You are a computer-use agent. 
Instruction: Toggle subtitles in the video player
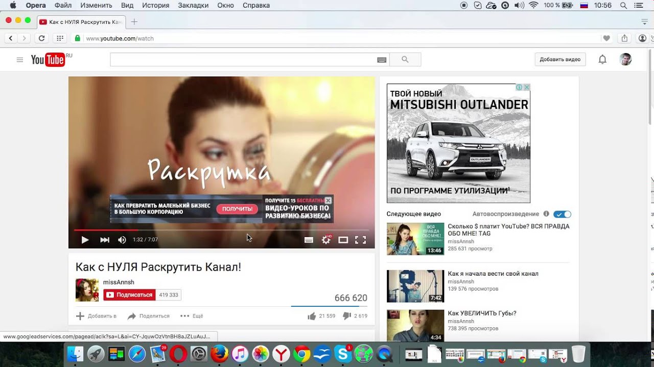pos(309,240)
